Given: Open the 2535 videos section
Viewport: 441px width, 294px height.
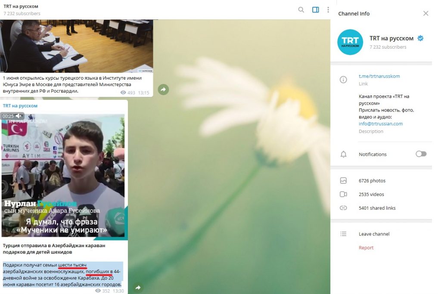Looking at the screenshot, I should click(x=371, y=194).
